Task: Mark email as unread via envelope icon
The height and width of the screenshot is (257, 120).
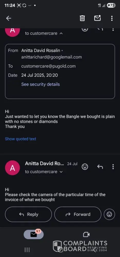Action: click(x=97, y=18)
